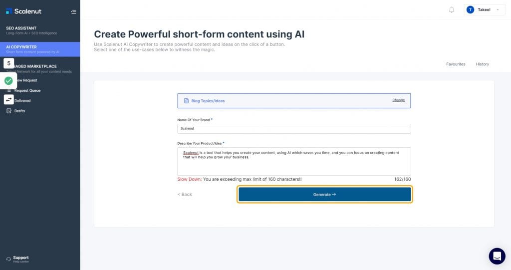Screen dimensions: 511x270
Task: Select AI Copywriter in the sidebar
Action: [40, 49]
